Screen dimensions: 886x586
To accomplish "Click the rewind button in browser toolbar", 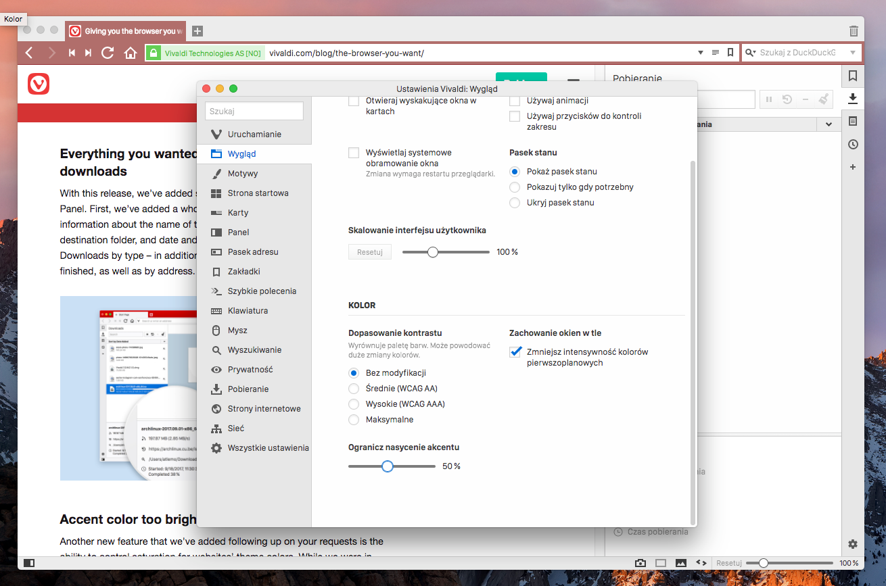I will pyautogui.click(x=72, y=53).
